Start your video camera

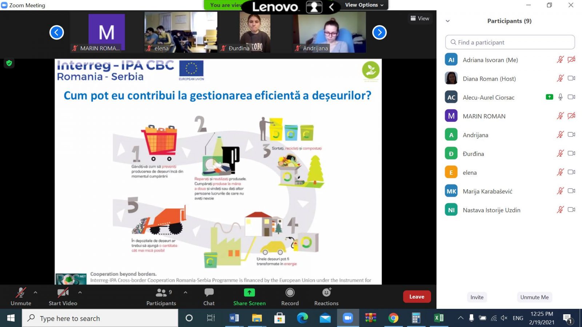tap(63, 297)
